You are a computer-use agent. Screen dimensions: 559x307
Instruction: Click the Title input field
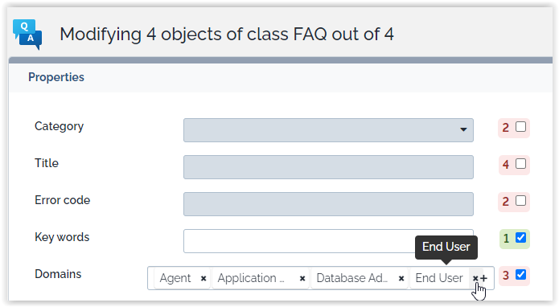tap(328, 167)
